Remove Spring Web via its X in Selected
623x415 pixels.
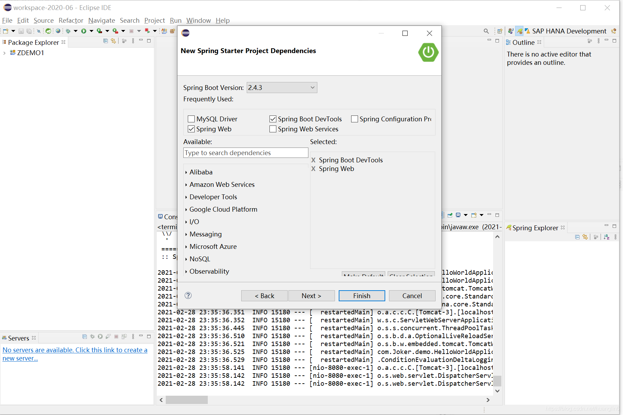click(x=313, y=169)
